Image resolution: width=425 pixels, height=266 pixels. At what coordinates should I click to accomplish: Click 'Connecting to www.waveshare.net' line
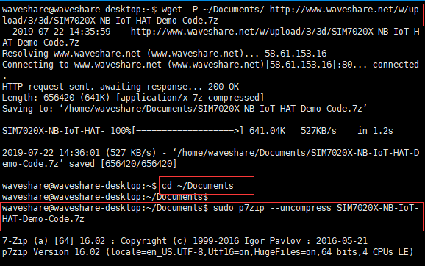coord(210,65)
